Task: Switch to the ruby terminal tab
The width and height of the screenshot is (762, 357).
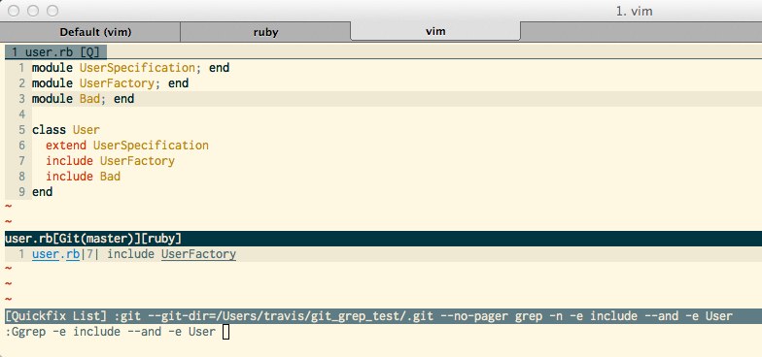Action: [265, 33]
